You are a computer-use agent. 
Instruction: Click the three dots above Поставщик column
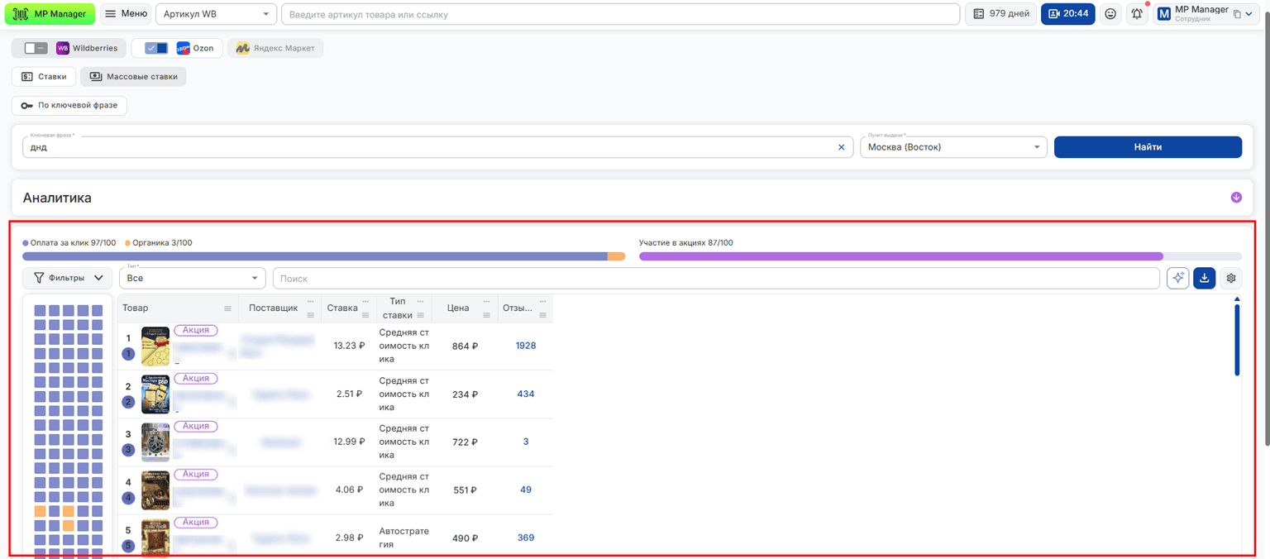(x=311, y=301)
